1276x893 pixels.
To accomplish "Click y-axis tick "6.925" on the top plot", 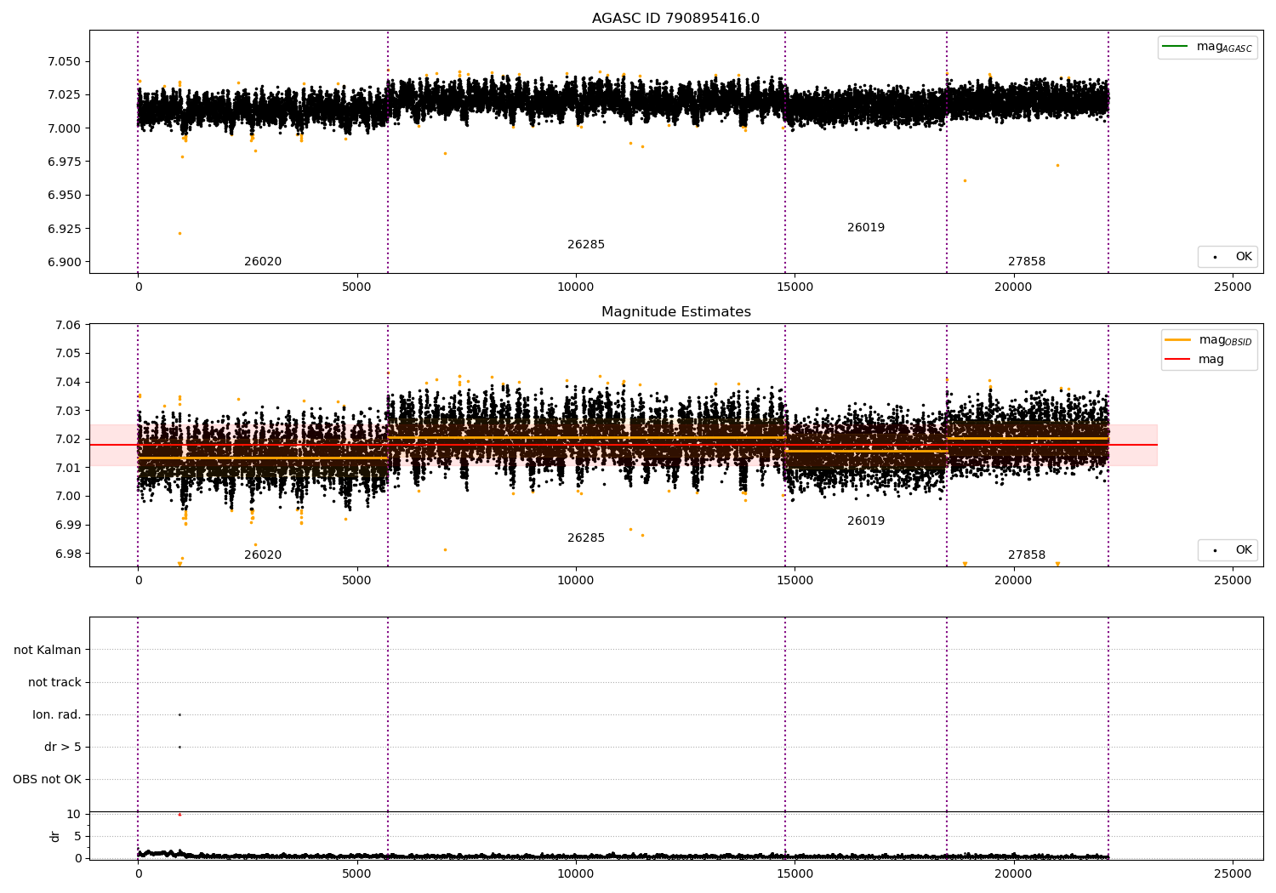I will [64, 229].
